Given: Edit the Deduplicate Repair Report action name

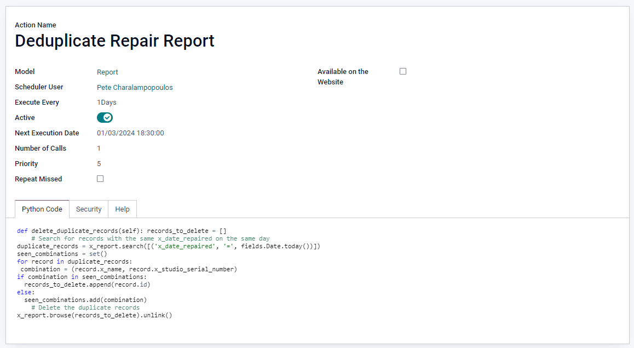Looking at the screenshot, I should 114,41.
